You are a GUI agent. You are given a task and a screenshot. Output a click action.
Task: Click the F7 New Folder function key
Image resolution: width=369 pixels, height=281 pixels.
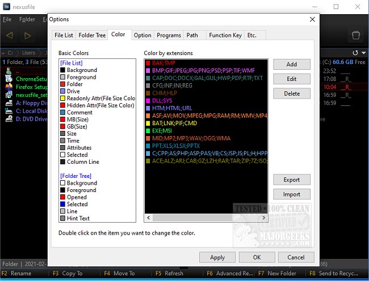click(x=277, y=274)
